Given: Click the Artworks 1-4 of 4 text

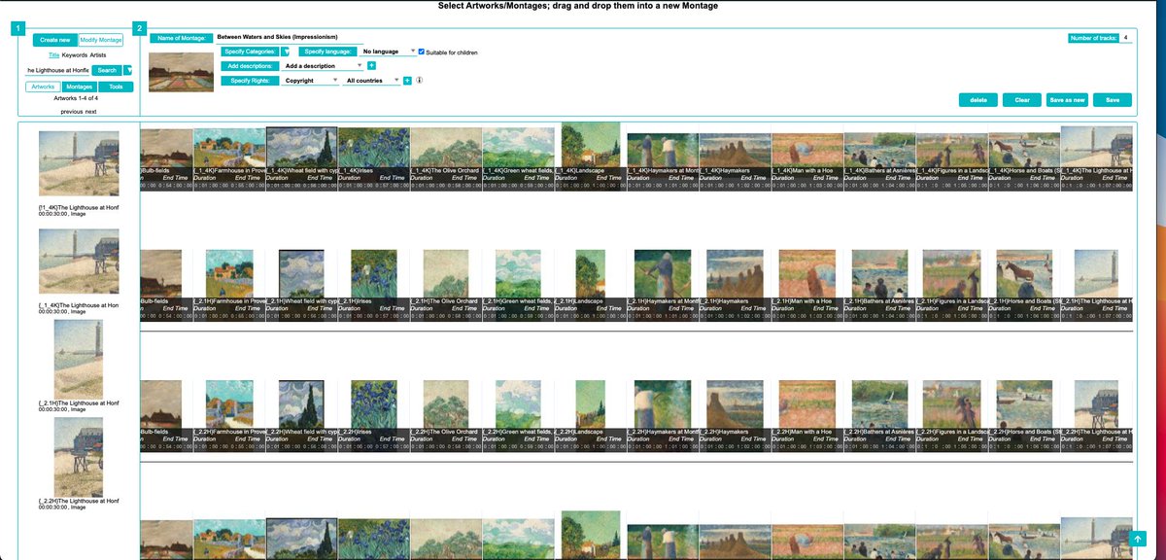Looking at the screenshot, I should pyautogui.click(x=76, y=98).
